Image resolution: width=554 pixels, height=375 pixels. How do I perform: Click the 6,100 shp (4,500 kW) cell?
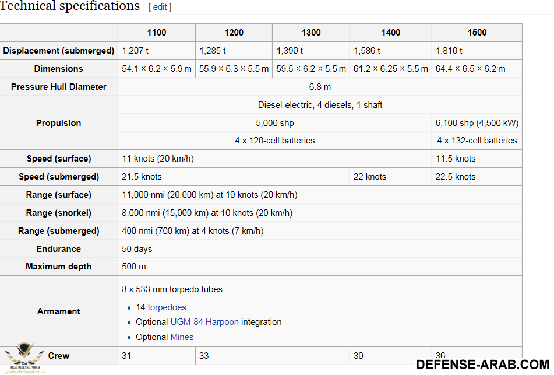(x=477, y=123)
